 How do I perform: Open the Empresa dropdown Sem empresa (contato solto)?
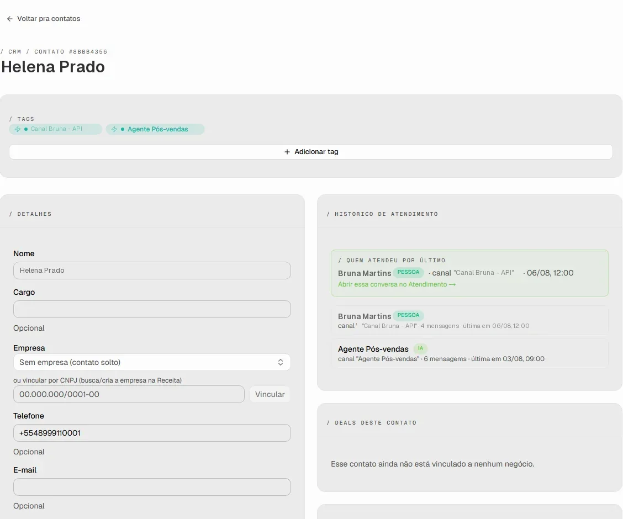(x=152, y=362)
